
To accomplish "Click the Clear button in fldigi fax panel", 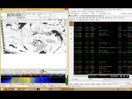I will click(x=11, y=71).
